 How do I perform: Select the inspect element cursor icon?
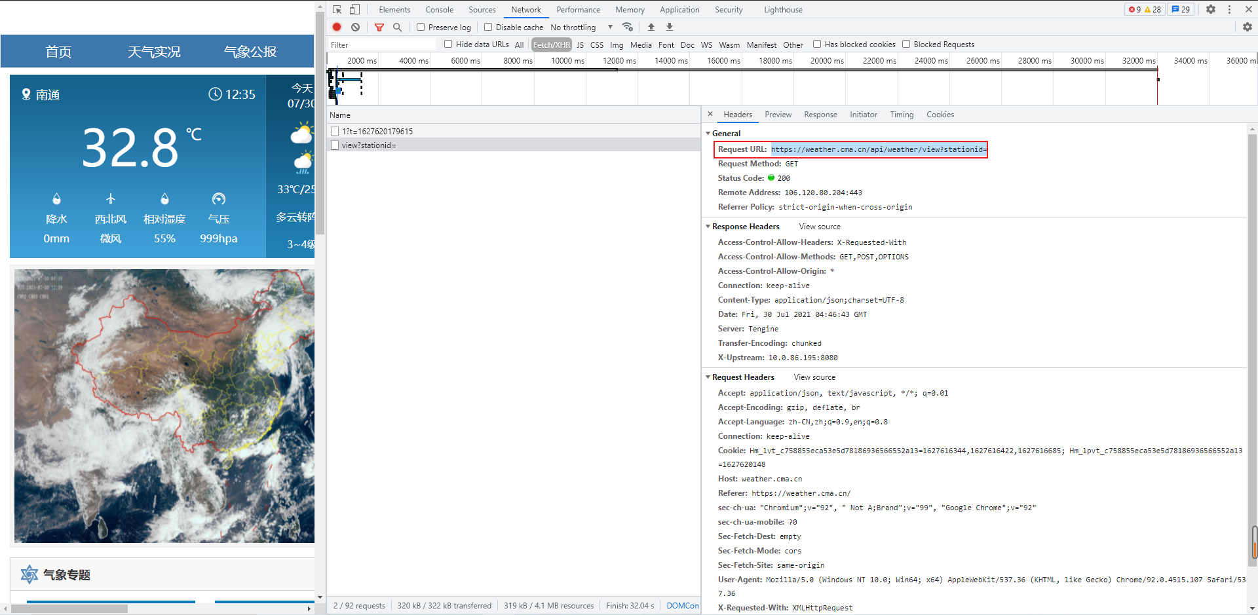coord(337,9)
